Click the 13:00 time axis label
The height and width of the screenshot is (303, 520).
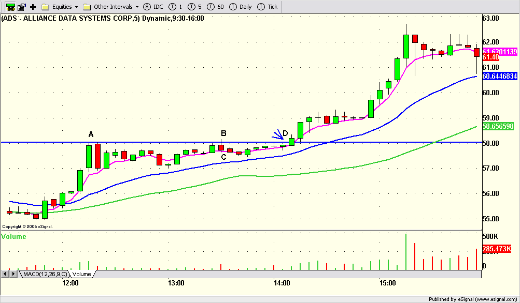(x=176, y=283)
